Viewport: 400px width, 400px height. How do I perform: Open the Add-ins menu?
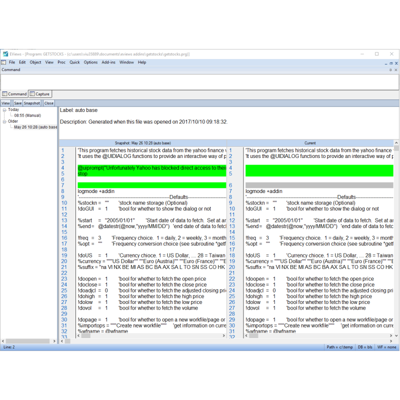[108, 62]
